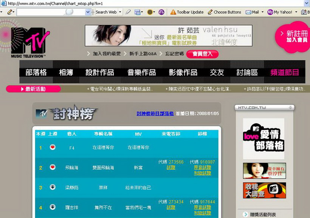
Task: Open the 電台司令關心環保 news headline
Action: point(120,89)
